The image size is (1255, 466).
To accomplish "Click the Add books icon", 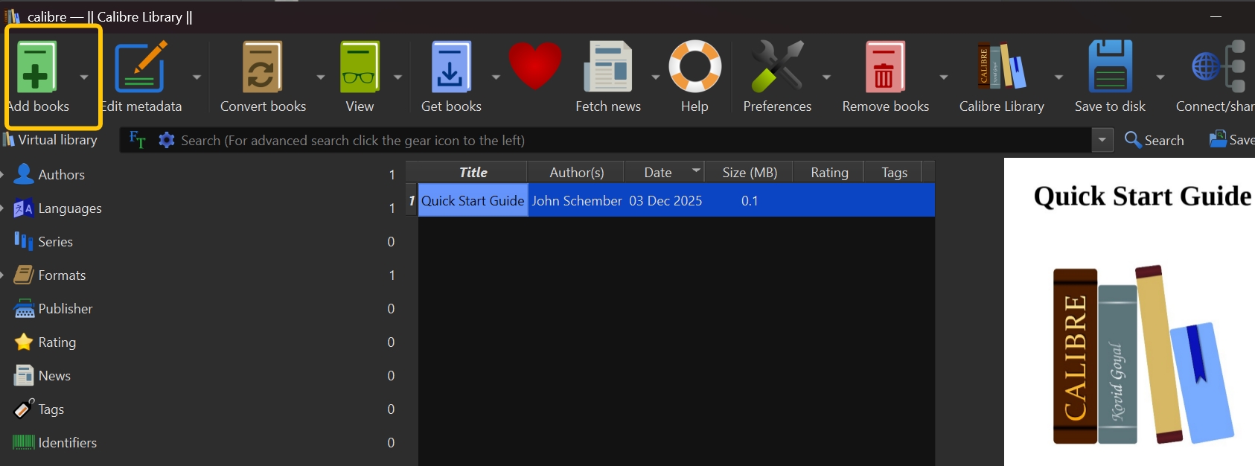I will [36, 68].
